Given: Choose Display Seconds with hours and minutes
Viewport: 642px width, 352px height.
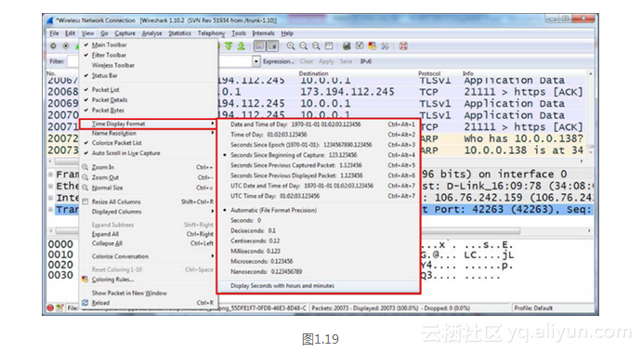Looking at the screenshot, I should (x=319, y=286).
